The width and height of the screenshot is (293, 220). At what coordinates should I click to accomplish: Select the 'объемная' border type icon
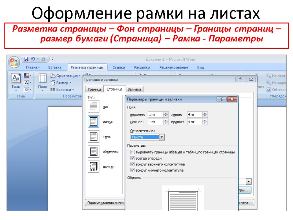[93, 151]
